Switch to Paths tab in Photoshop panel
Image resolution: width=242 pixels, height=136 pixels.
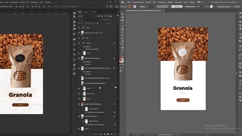(x=93, y=12)
